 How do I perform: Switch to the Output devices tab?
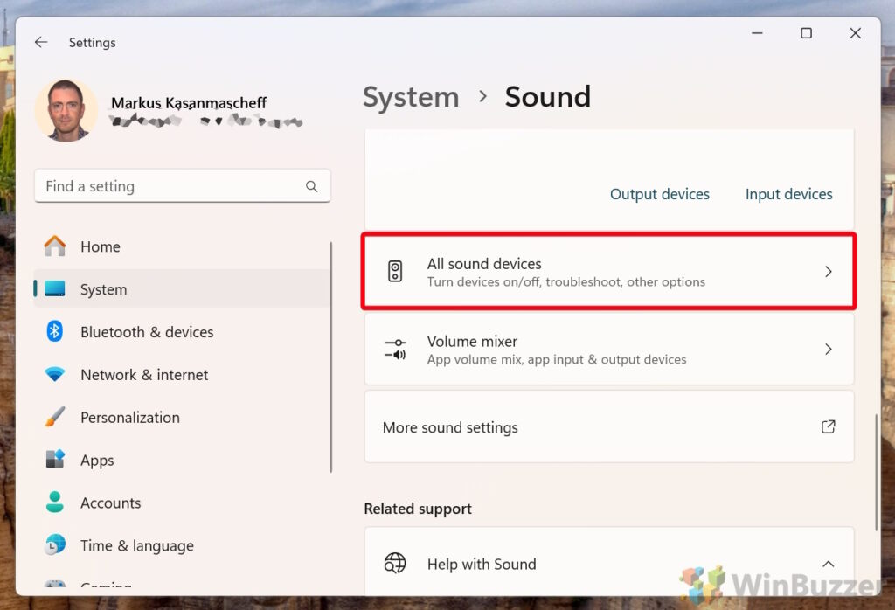660,194
